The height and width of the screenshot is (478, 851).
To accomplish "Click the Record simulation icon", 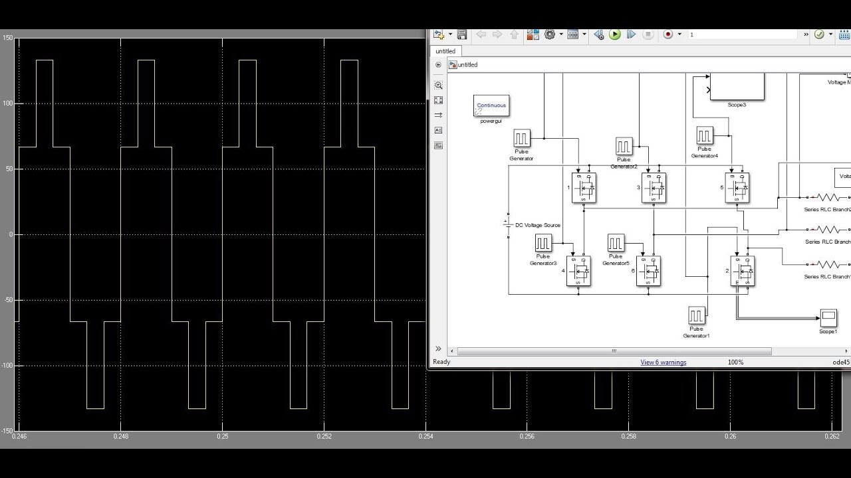I will pos(668,35).
